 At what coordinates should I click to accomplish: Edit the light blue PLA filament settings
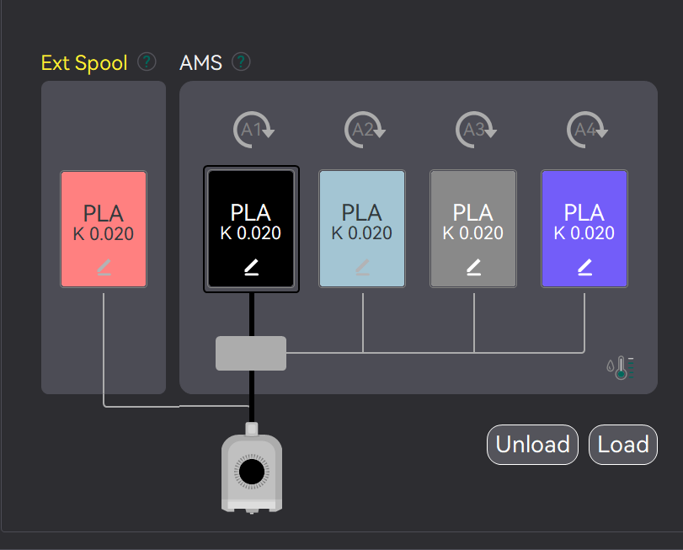pos(362,267)
